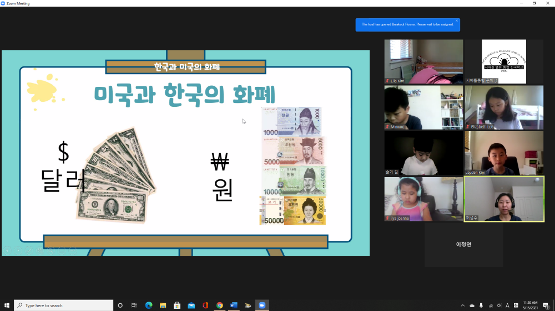Open the volume control in system tray

point(500,305)
